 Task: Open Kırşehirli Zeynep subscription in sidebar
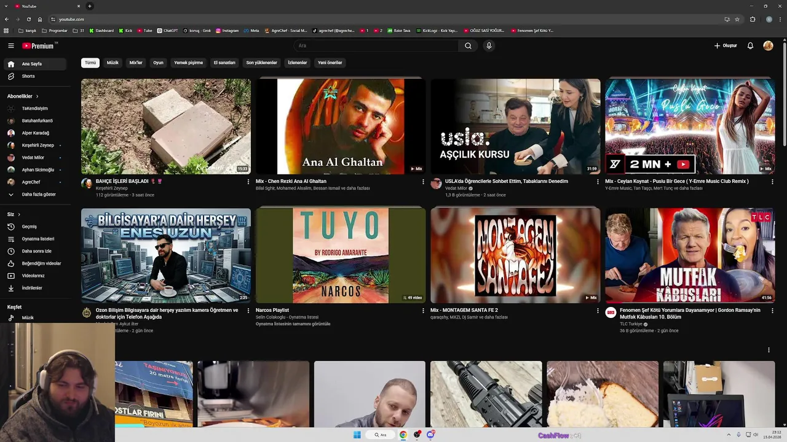tap(34, 145)
